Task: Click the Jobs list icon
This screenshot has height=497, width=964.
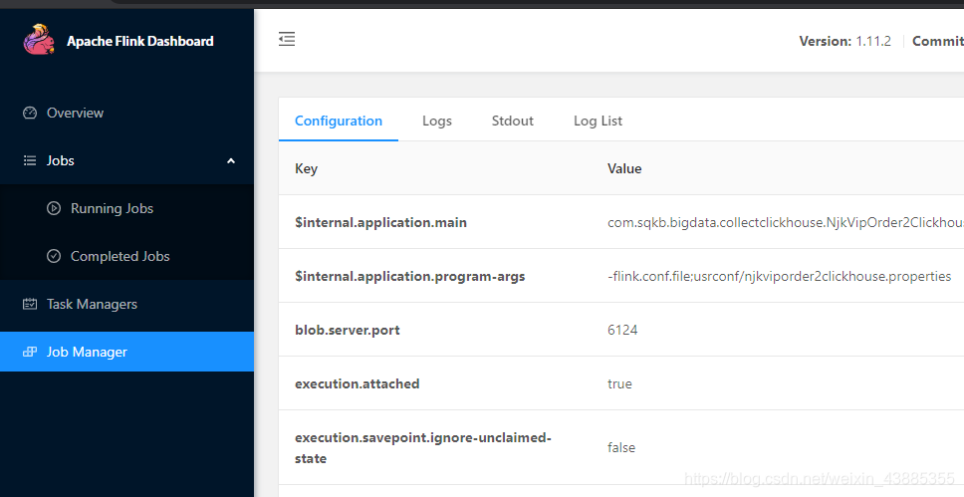Action: tap(30, 160)
